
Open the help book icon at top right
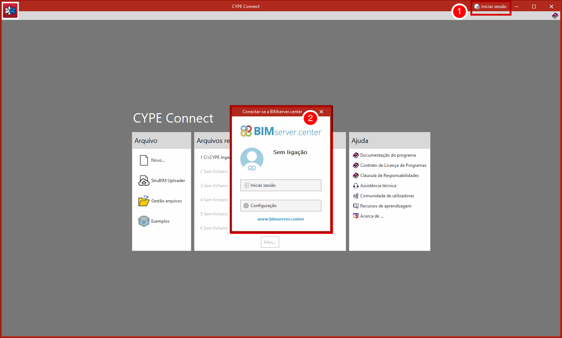555,16
